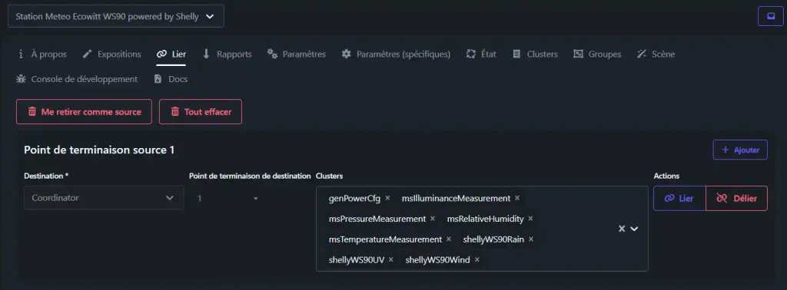Open the Docs tab
The height and width of the screenshot is (290, 787).
tap(171, 79)
